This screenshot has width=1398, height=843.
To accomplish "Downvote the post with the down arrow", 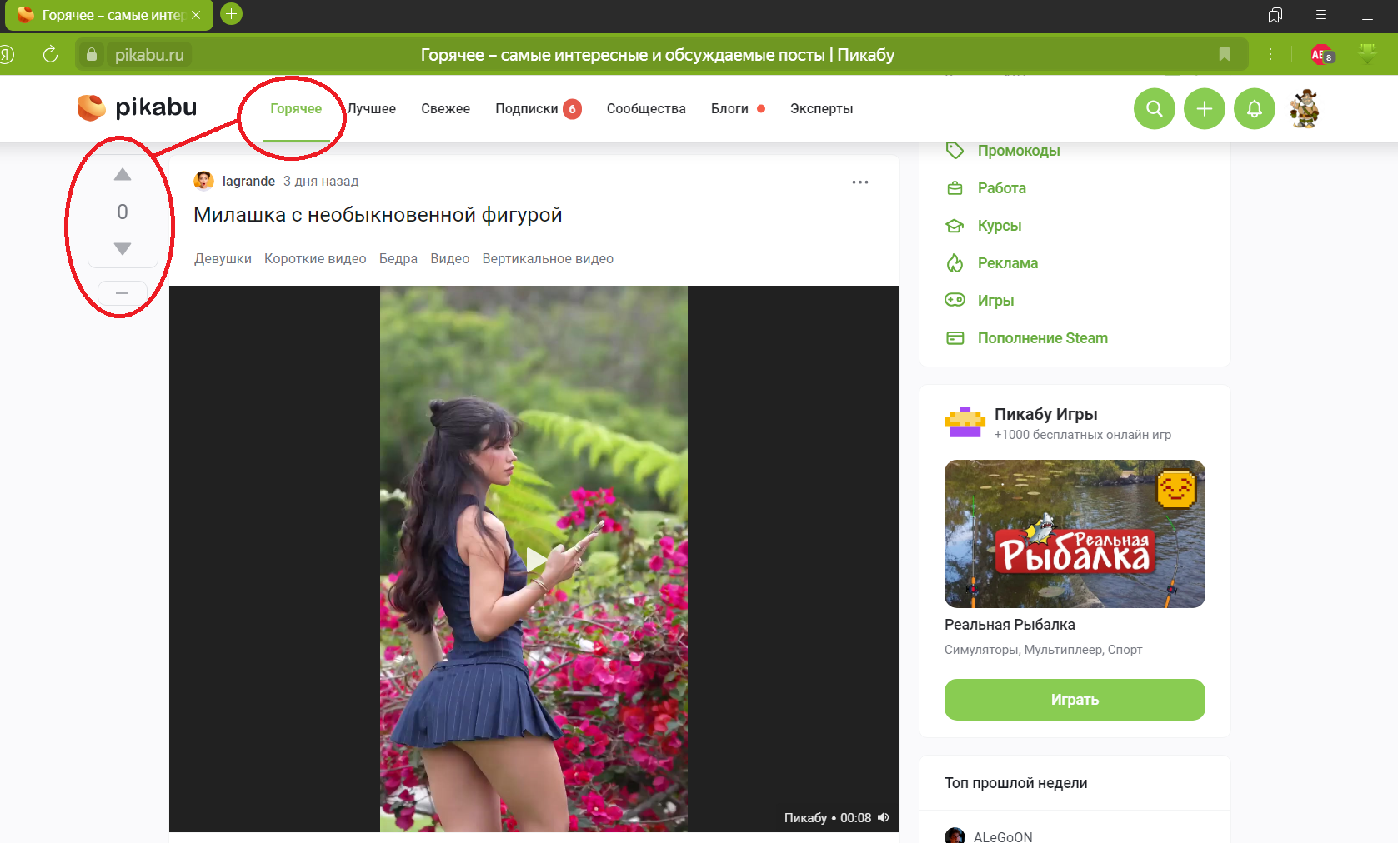I will click(123, 249).
